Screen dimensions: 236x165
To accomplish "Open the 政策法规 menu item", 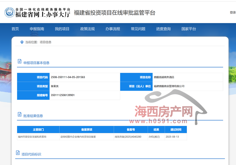I will [87, 29].
